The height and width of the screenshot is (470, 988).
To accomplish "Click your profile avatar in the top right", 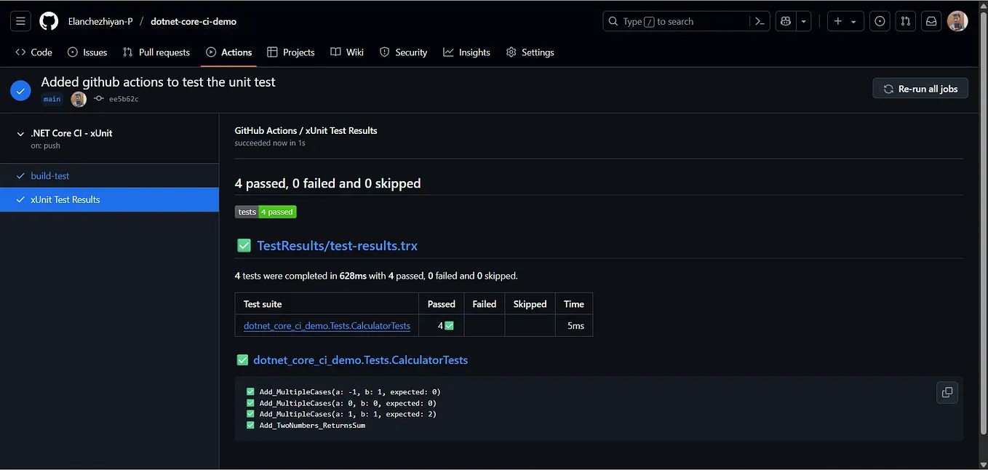I will 957,20.
